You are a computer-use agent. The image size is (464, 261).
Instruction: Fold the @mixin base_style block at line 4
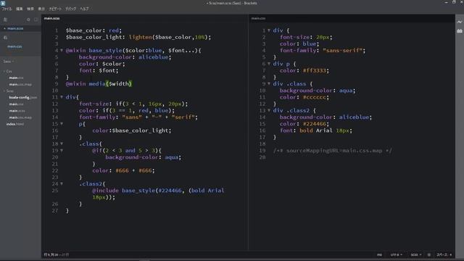pos(62,50)
